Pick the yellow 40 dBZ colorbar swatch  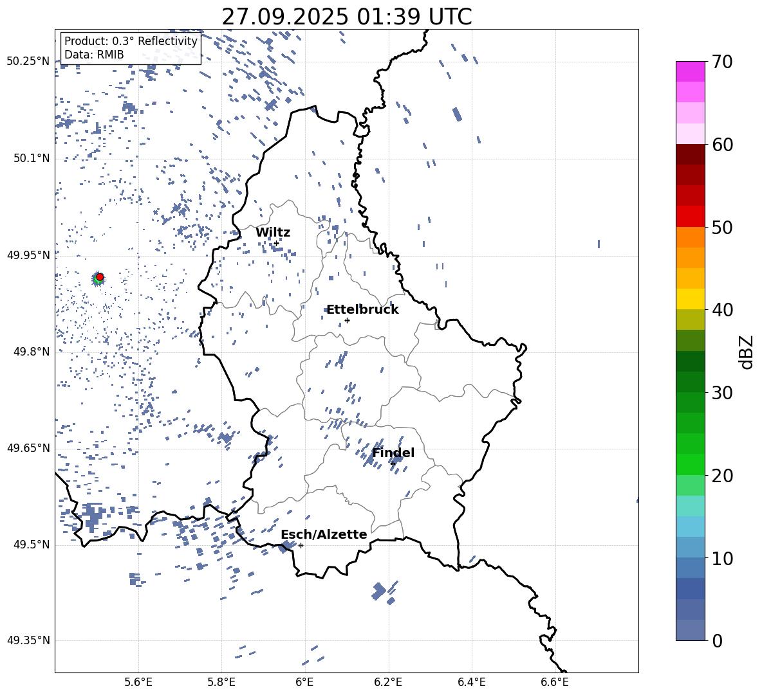click(690, 298)
